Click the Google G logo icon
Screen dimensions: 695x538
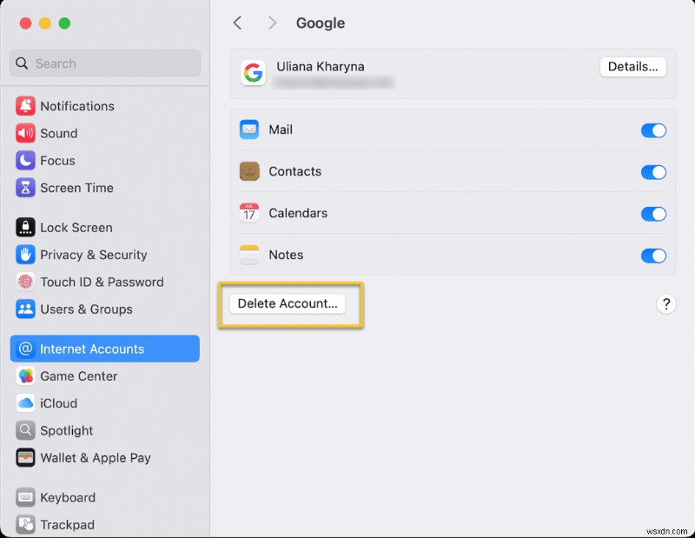[253, 73]
